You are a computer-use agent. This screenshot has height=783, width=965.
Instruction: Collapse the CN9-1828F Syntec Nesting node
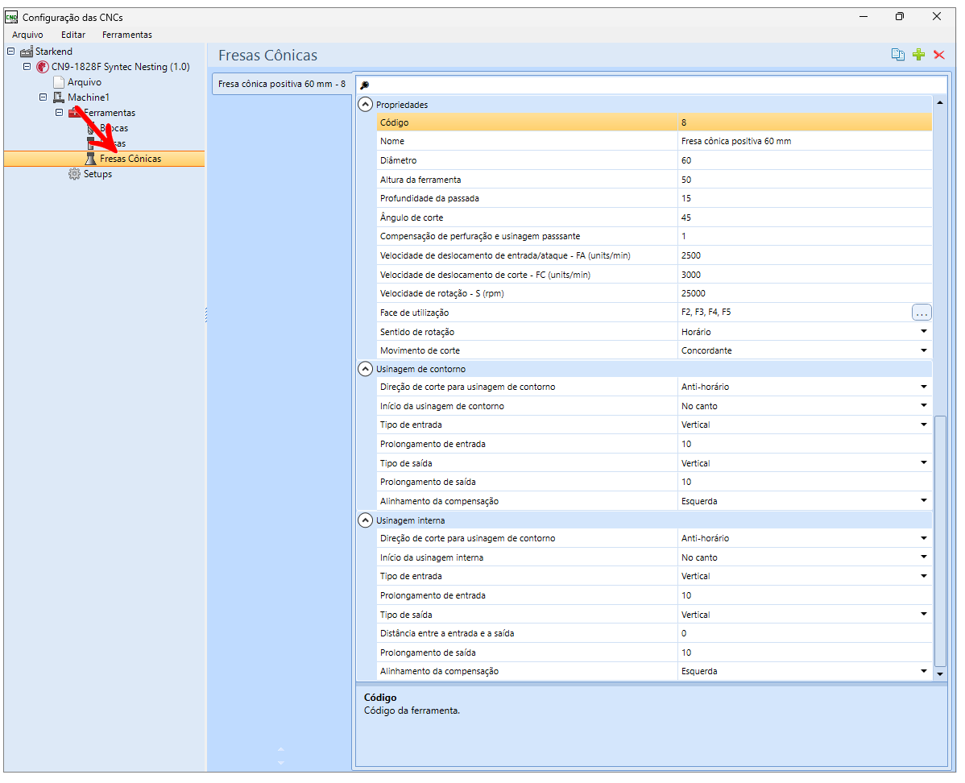[27, 67]
